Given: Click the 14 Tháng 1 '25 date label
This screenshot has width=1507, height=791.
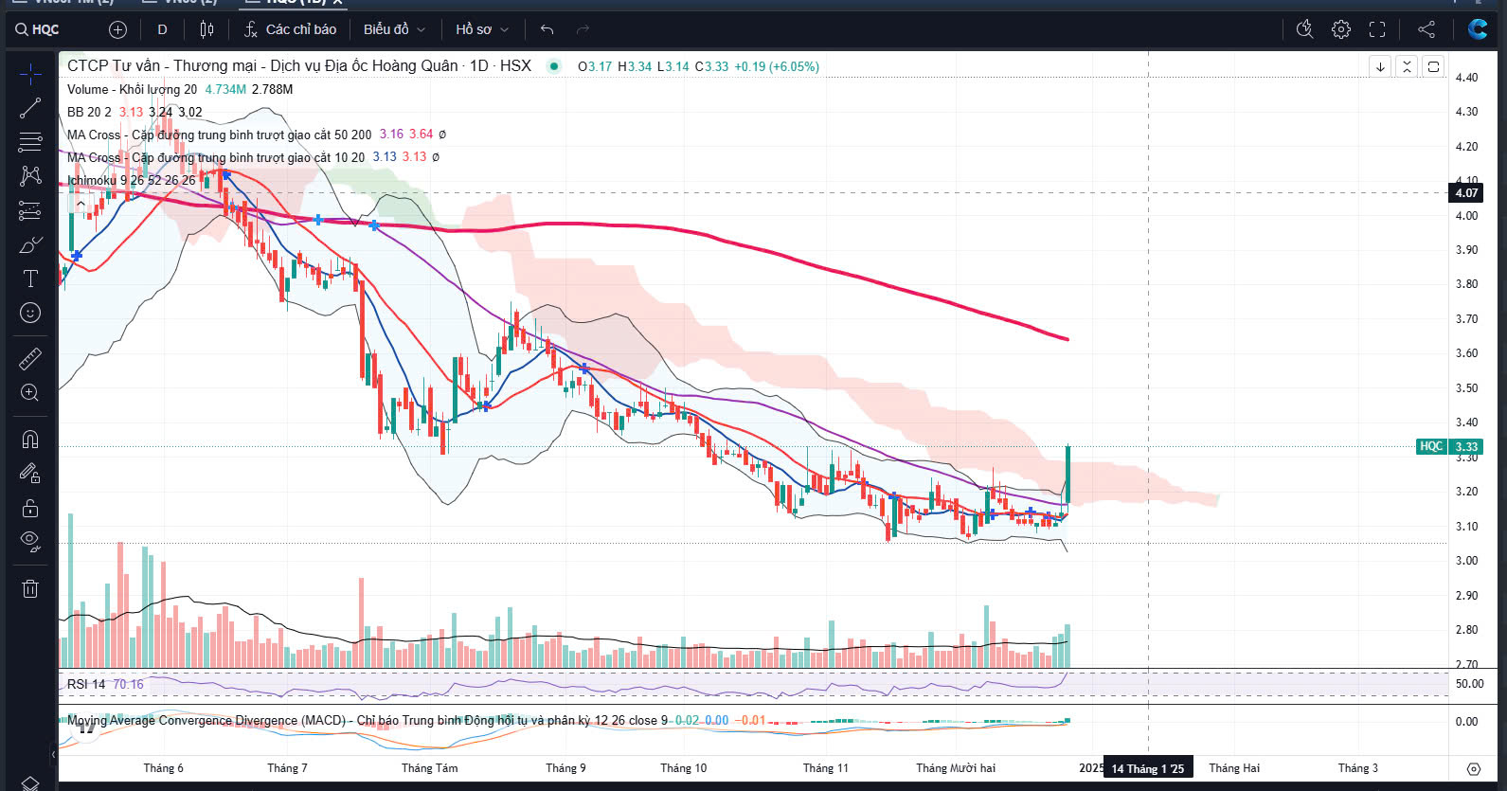Looking at the screenshot, I should click(1147, 768).
